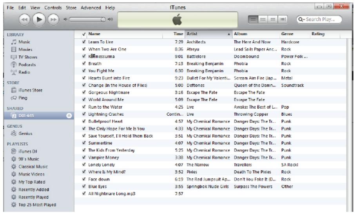The height and width of the screenshot is (213, 355).
Task: Open the Store menu
Action: (71, 8)
